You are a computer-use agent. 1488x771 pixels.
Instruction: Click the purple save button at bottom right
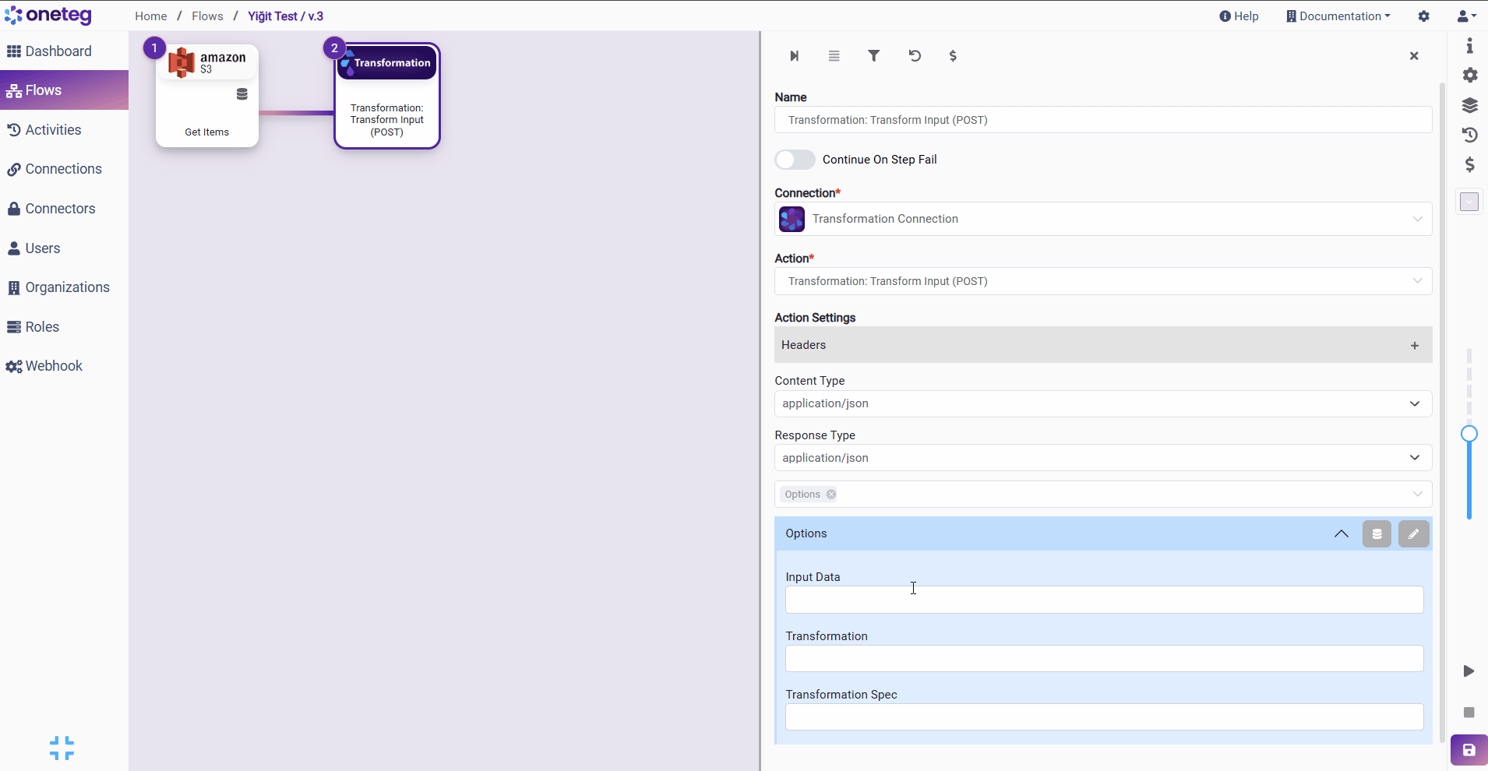[1469, 750]
